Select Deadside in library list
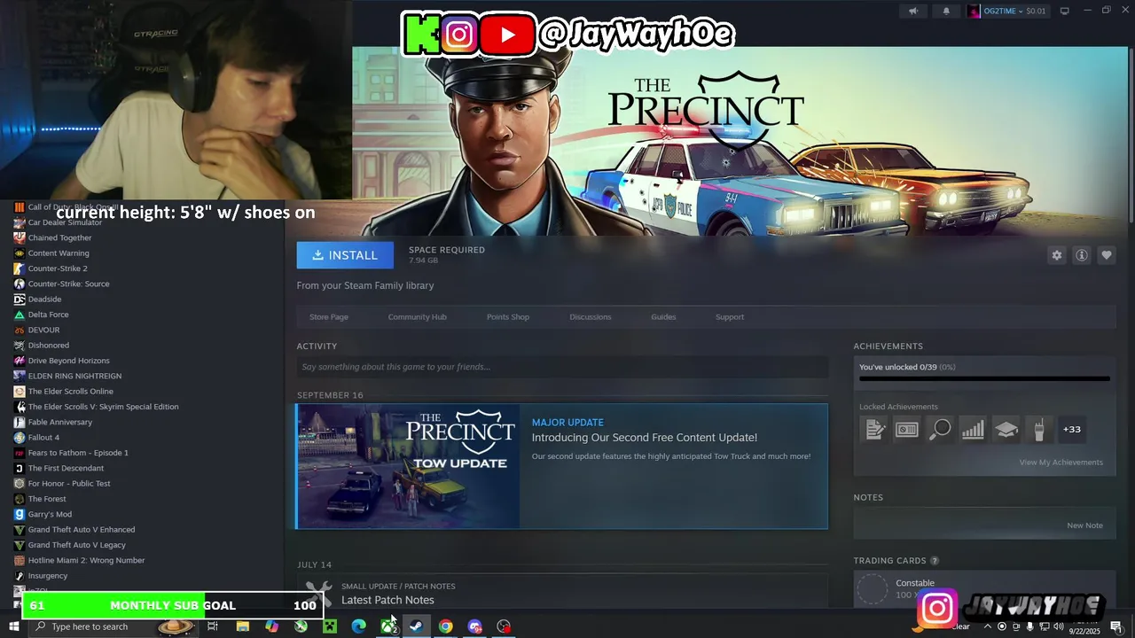 tap(44, 300)
